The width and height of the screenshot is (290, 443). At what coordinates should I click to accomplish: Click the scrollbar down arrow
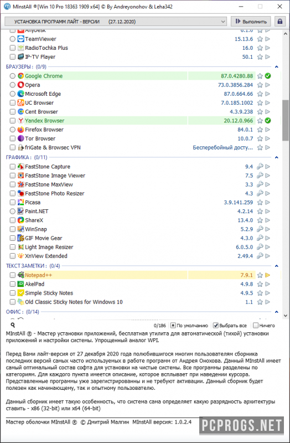(x=285, y=316)
